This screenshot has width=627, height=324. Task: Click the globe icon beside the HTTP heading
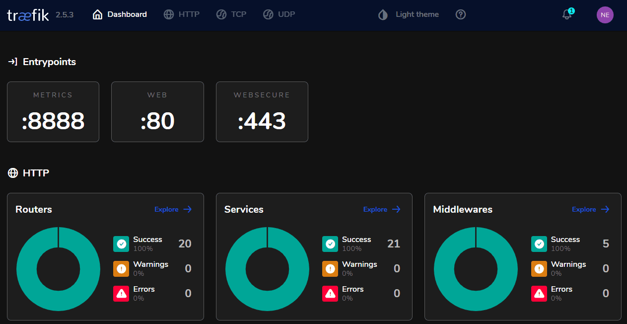[12, 173]
